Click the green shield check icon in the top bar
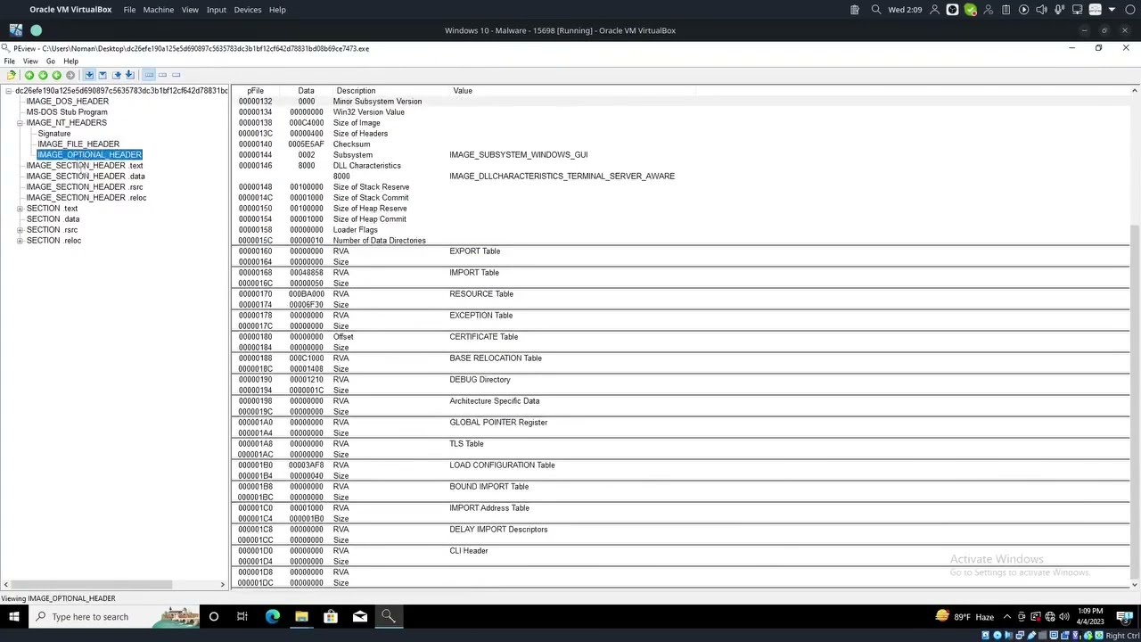This screenshot has width=1141, height=642. point(970,10)
